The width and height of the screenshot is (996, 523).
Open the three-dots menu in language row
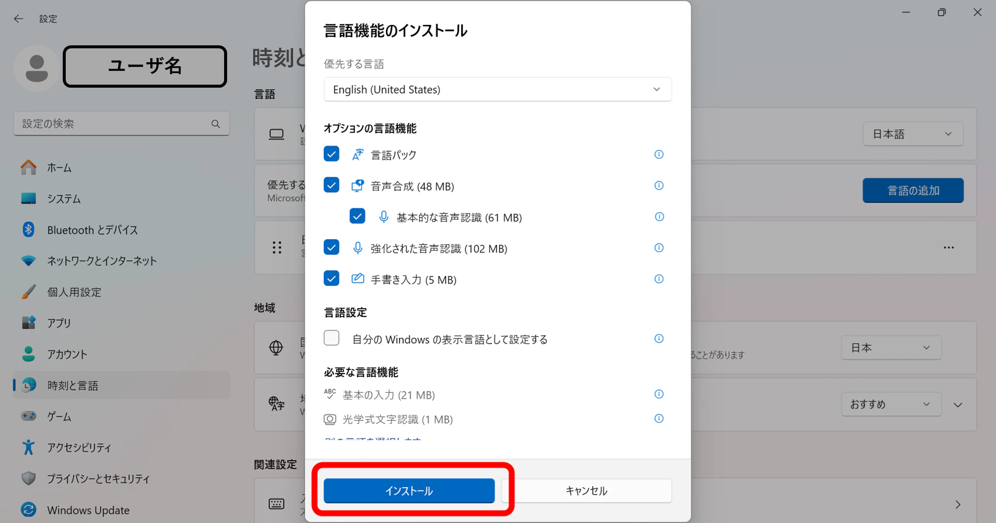(x=949, y=248)
